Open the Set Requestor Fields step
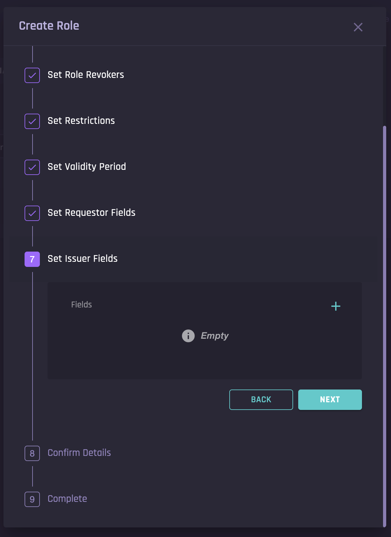 (92, 213)
